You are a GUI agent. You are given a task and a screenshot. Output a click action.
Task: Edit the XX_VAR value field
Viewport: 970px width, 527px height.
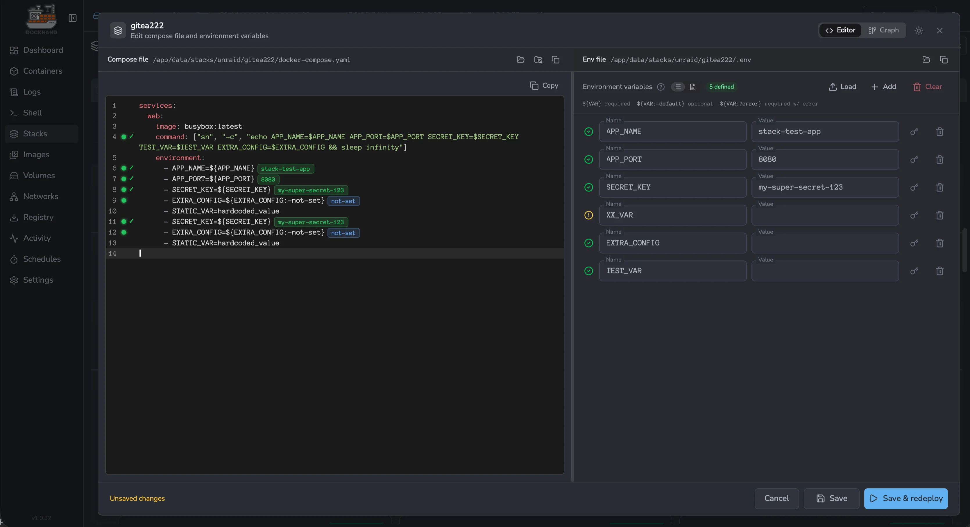[x=825, y=215]
